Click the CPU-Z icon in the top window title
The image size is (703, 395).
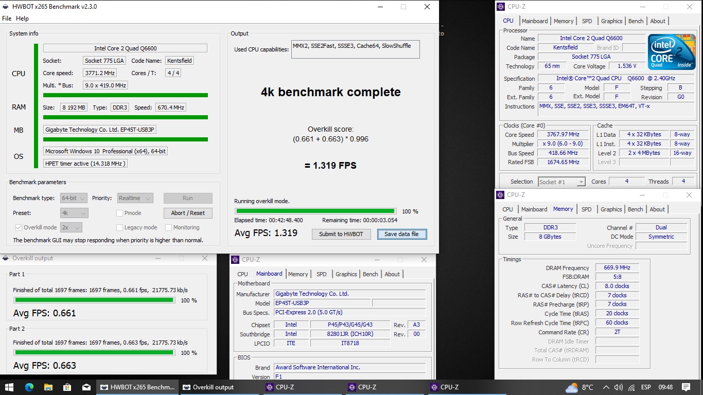(x=501, y=7)
